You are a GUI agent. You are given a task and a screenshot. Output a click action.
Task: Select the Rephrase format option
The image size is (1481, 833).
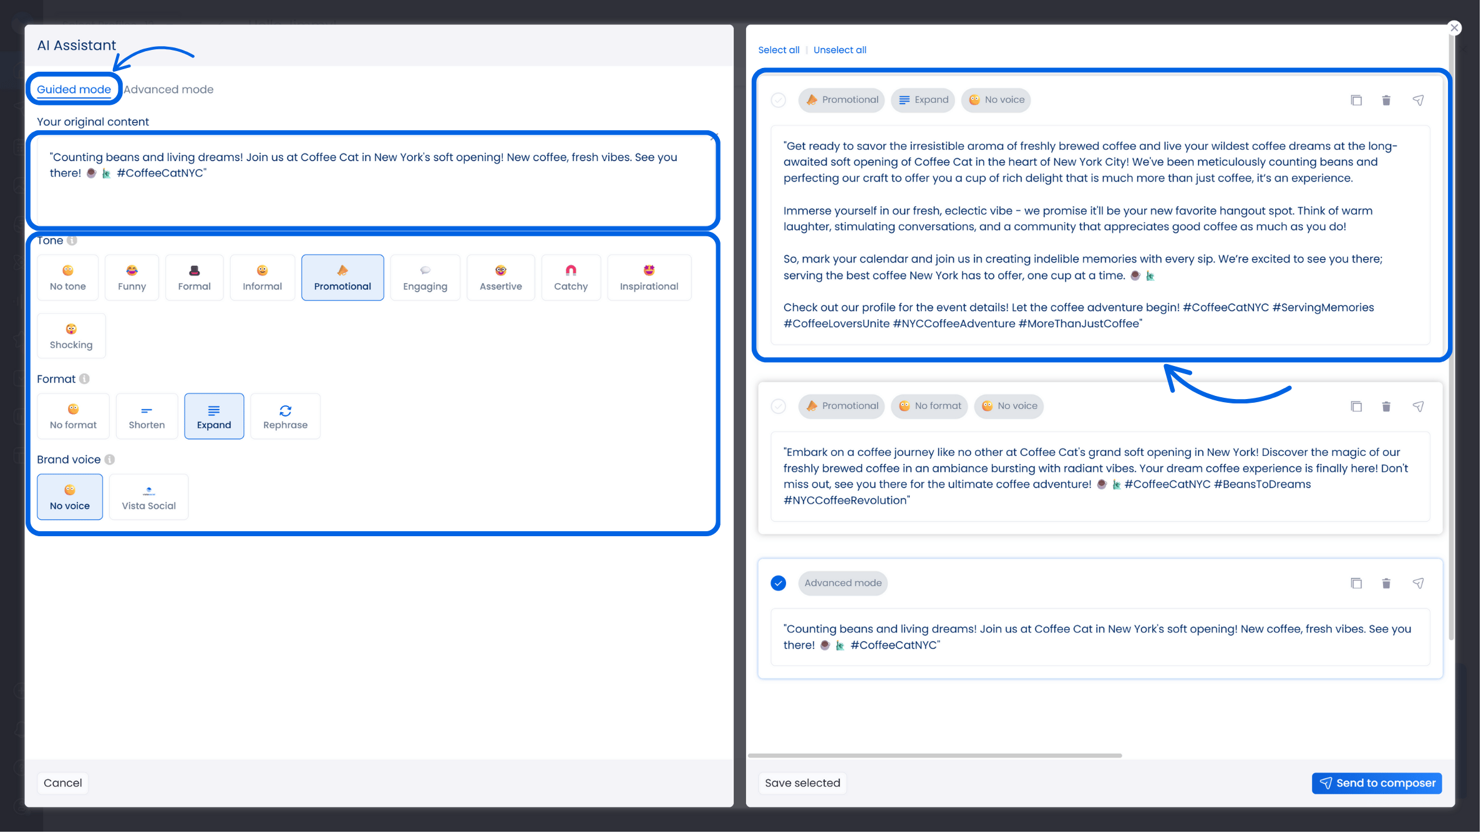point(285,416)
